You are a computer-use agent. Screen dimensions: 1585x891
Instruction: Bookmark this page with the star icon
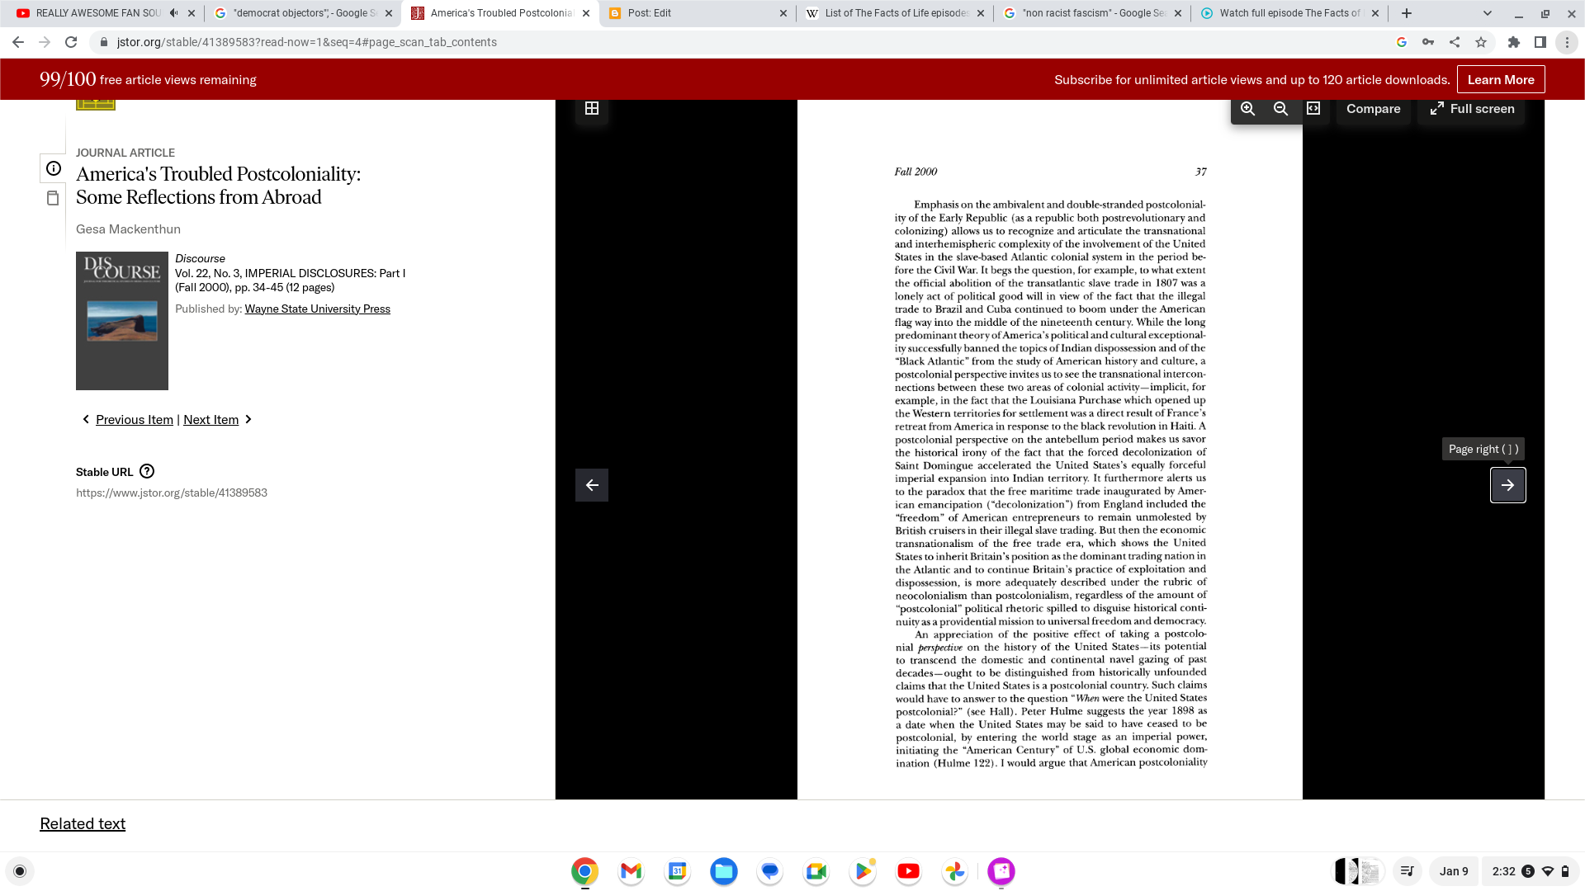point(1481,42)
